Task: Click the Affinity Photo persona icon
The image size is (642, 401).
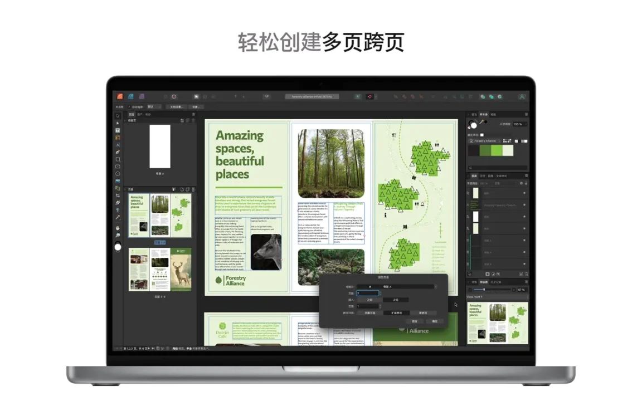Action: (142, 96)
